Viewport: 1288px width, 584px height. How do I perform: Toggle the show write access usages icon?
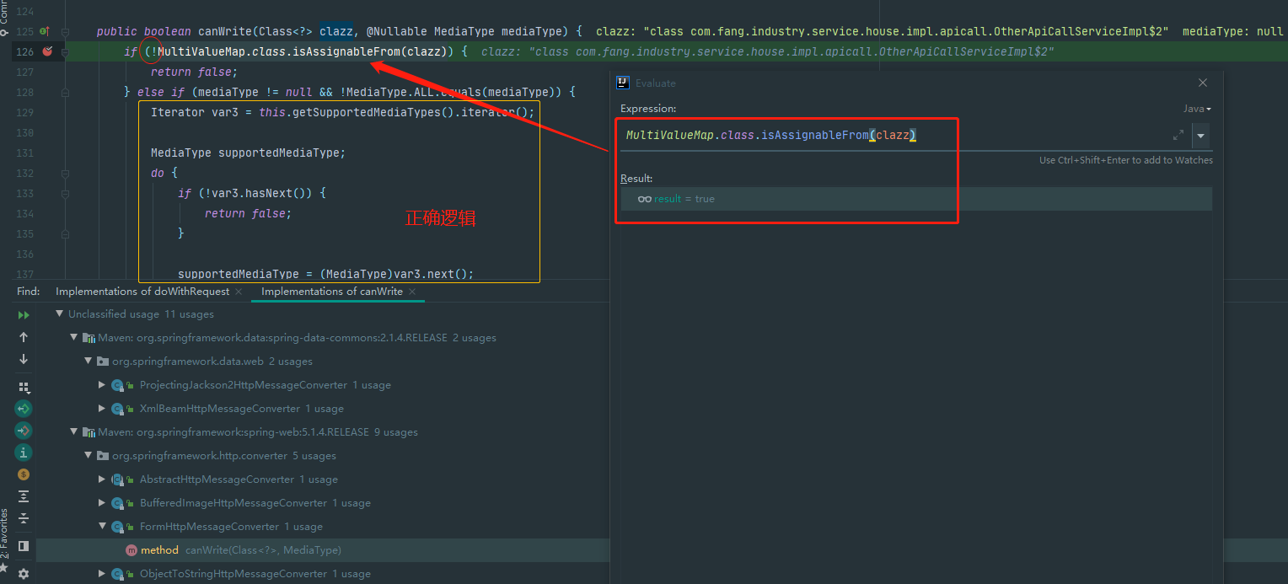tap(24, 431)
